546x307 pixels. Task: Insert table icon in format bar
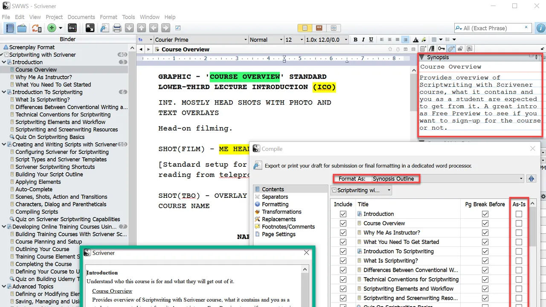434,40
